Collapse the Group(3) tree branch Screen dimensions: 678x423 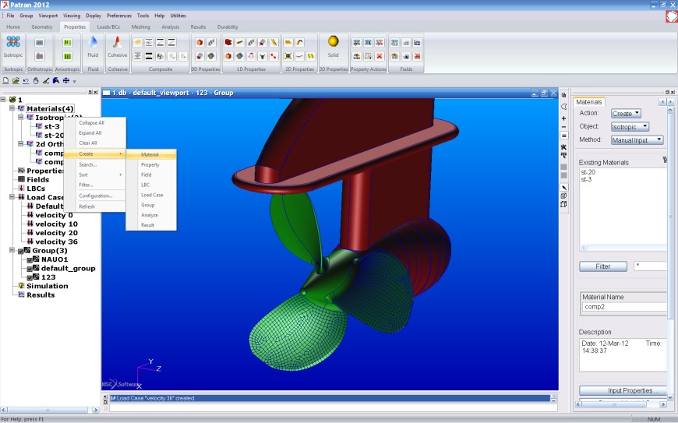tap(12, 251)
